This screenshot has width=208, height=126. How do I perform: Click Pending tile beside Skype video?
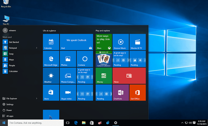(x=85, y=92)
